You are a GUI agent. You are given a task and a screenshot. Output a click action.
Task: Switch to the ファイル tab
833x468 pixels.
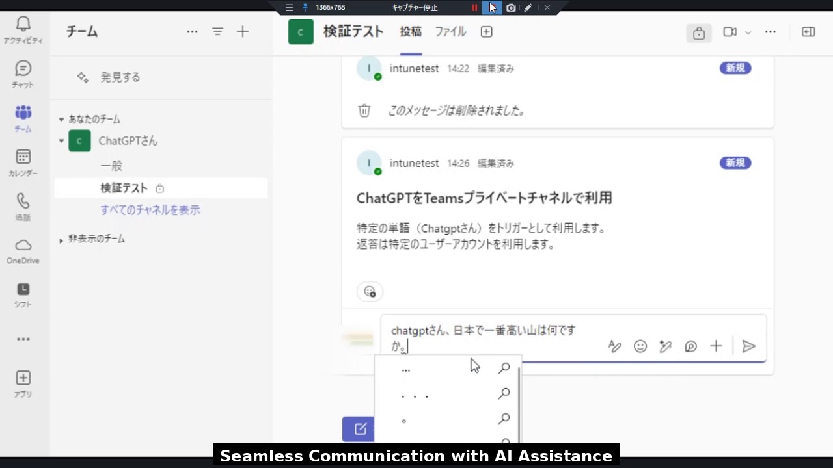click(x=450, y=32)
